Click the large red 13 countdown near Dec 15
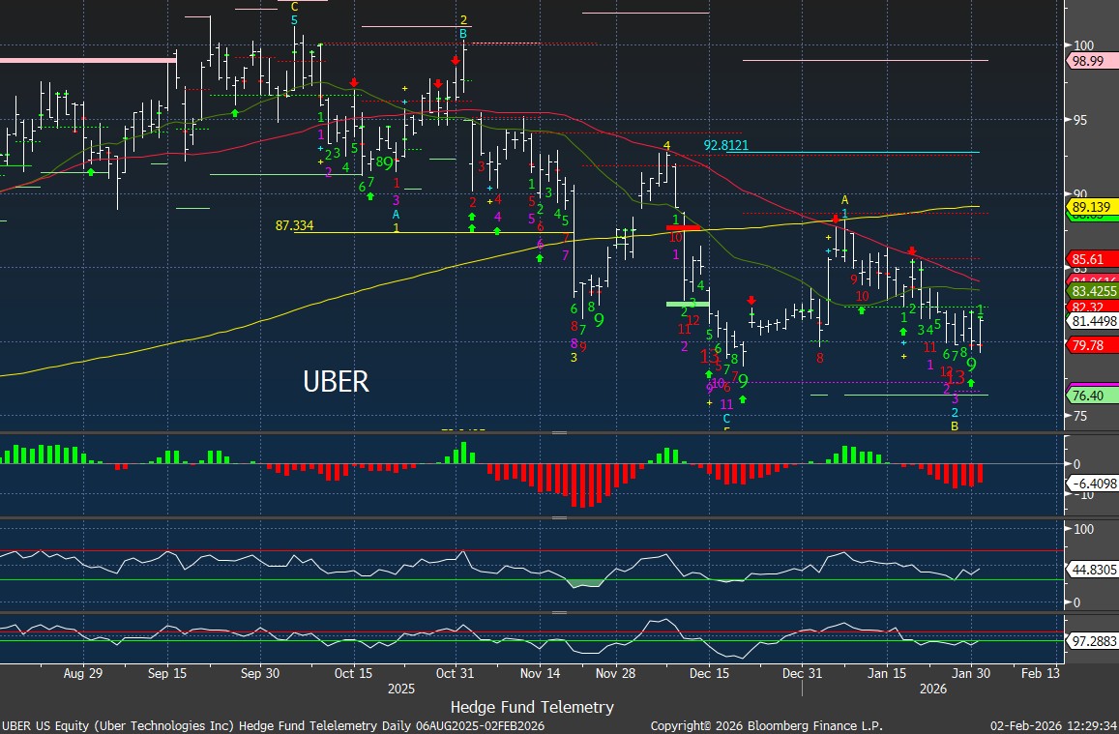The height and width of the screenshot is (734, 1119). coord(710,356)
